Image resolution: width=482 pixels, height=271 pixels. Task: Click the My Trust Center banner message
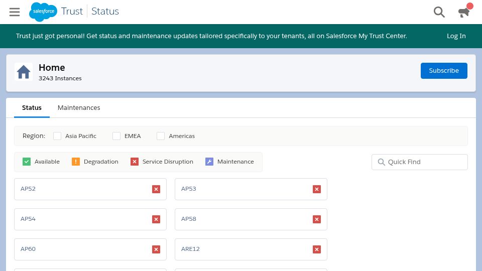click(x=211, y=36)
